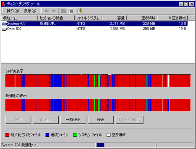Image resolution: width=196 pixels, height=149 pixels.
Task: Click the 分析の表示 analysis display bar
Action: click(x=98, y=81)
